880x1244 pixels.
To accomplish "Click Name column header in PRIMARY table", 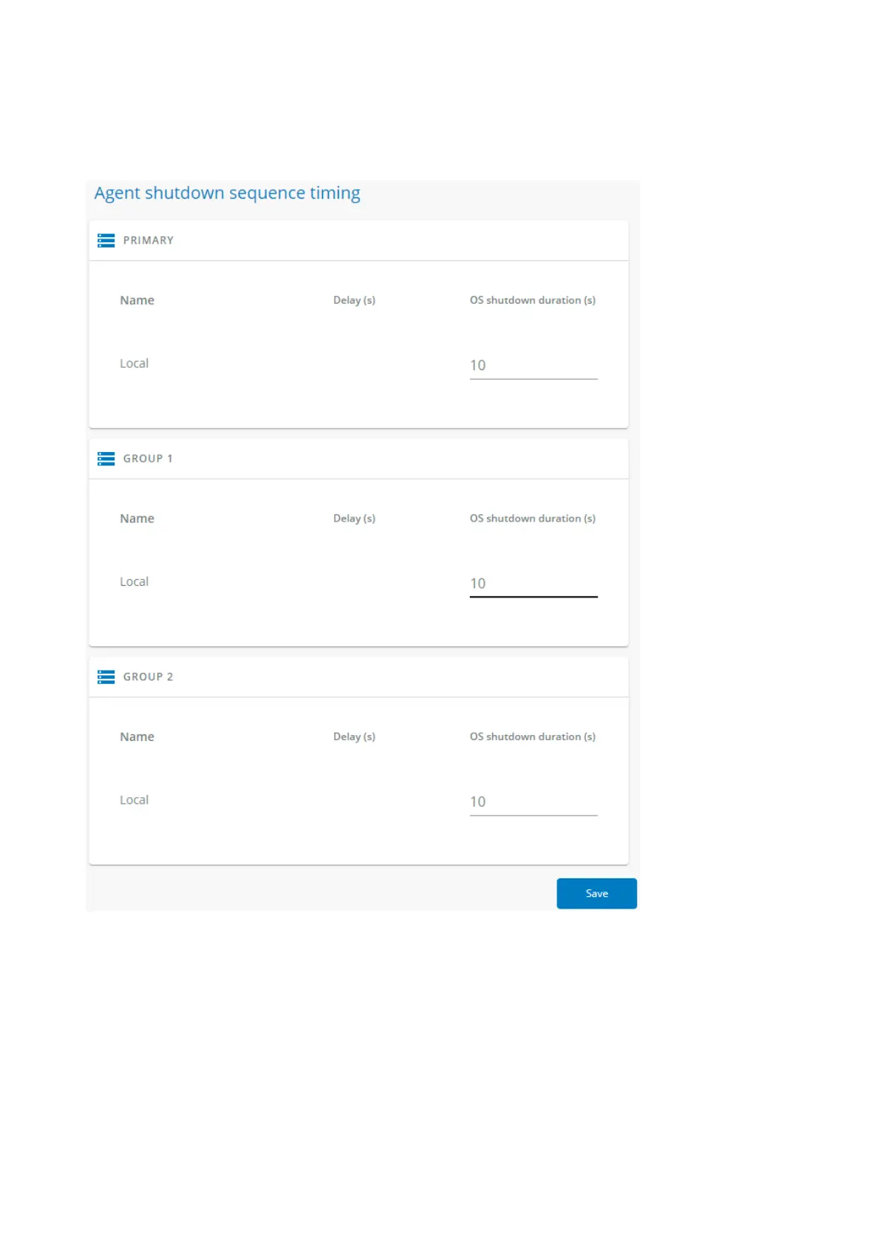I will click(x=137, y=301).
